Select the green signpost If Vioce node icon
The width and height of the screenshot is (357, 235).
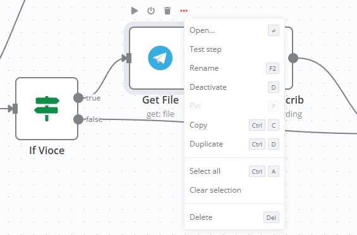47,109
